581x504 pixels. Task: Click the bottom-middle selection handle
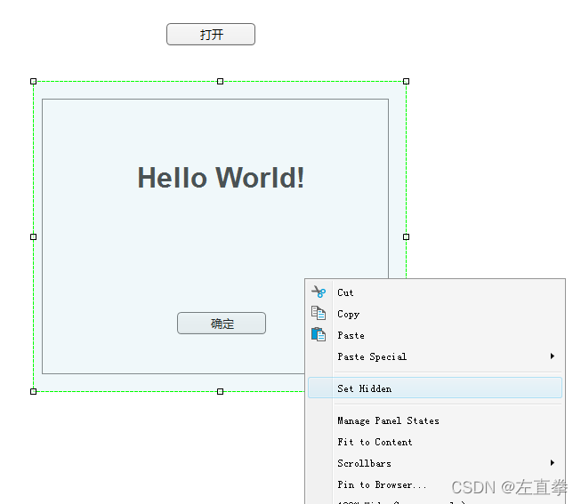pos(220,392)
